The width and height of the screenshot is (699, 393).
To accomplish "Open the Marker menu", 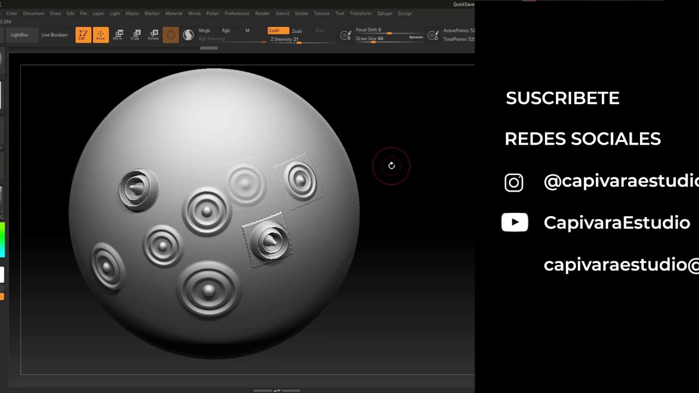I will [x=152, y=13].
